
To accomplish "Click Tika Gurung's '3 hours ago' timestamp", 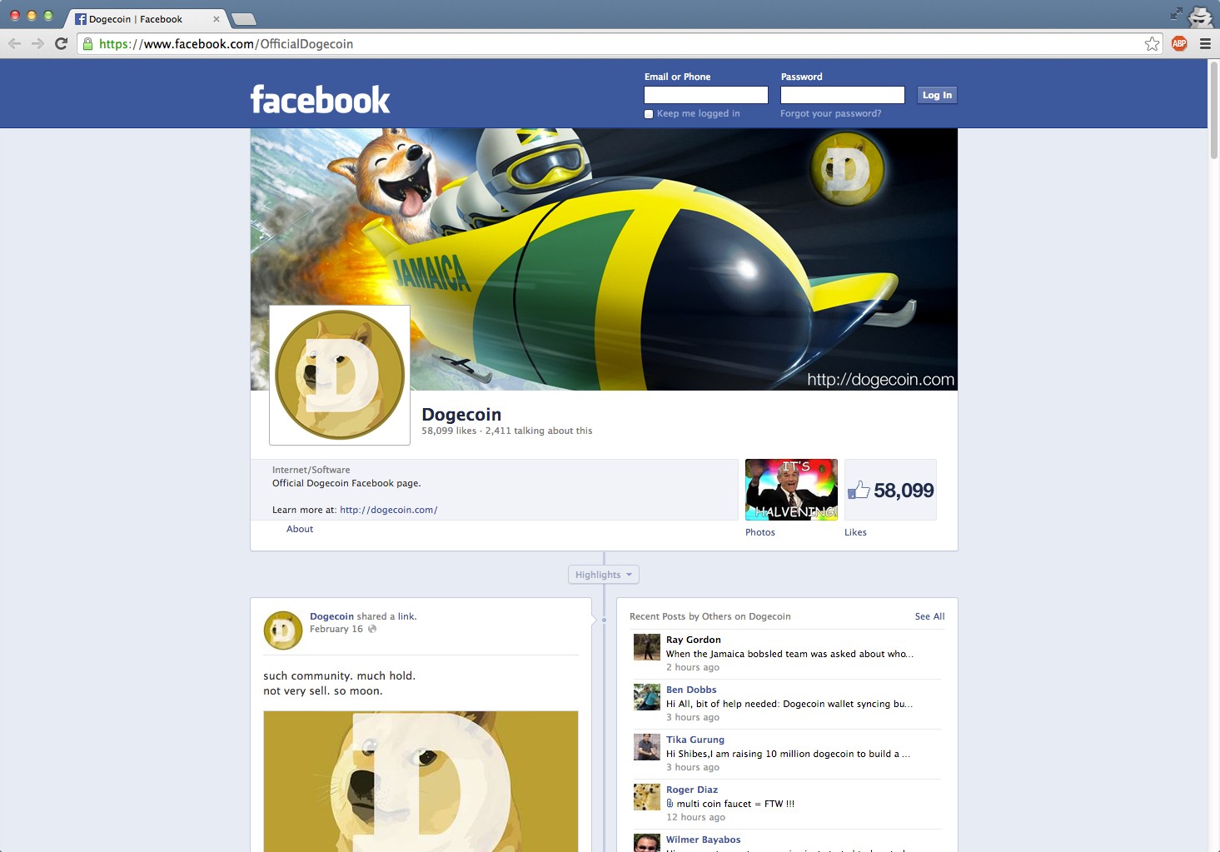I will (x=693, y=767).
